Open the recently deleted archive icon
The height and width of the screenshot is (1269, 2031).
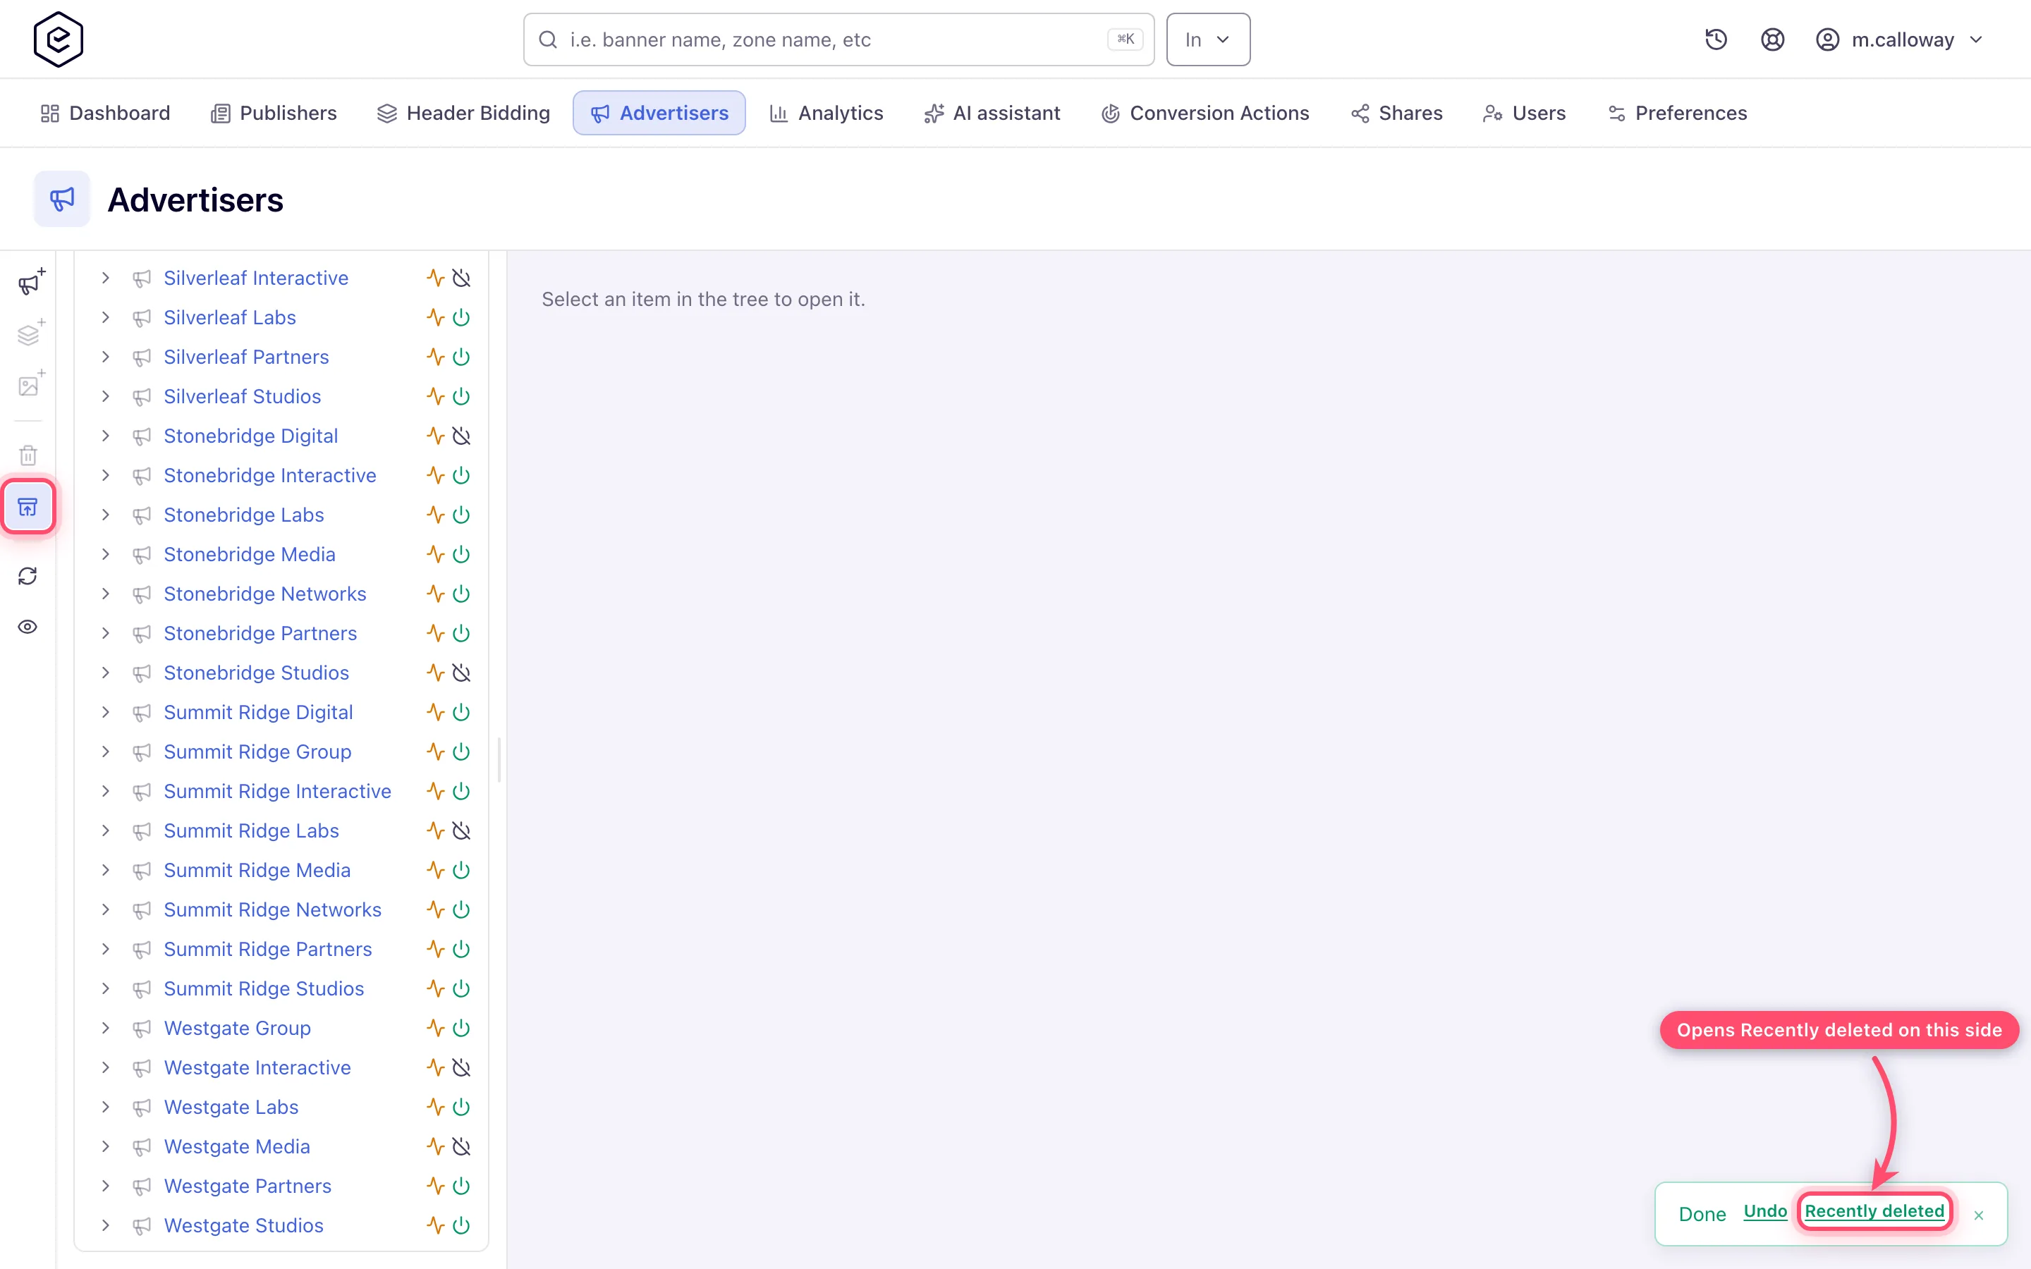28,507
